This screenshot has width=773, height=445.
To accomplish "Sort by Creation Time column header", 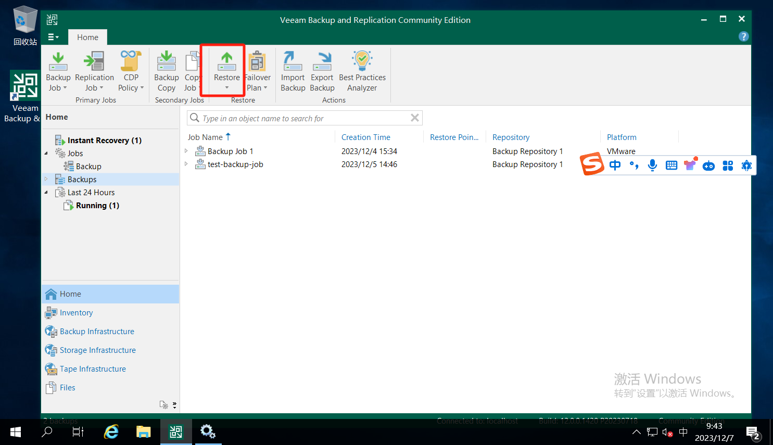I will pos(365,137).
